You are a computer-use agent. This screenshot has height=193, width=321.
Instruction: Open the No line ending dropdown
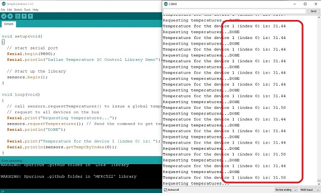click(x=286, y=190)
